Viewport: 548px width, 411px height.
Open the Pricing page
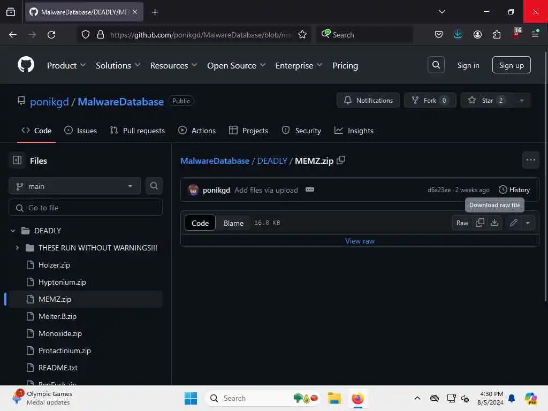pos(345,65)
